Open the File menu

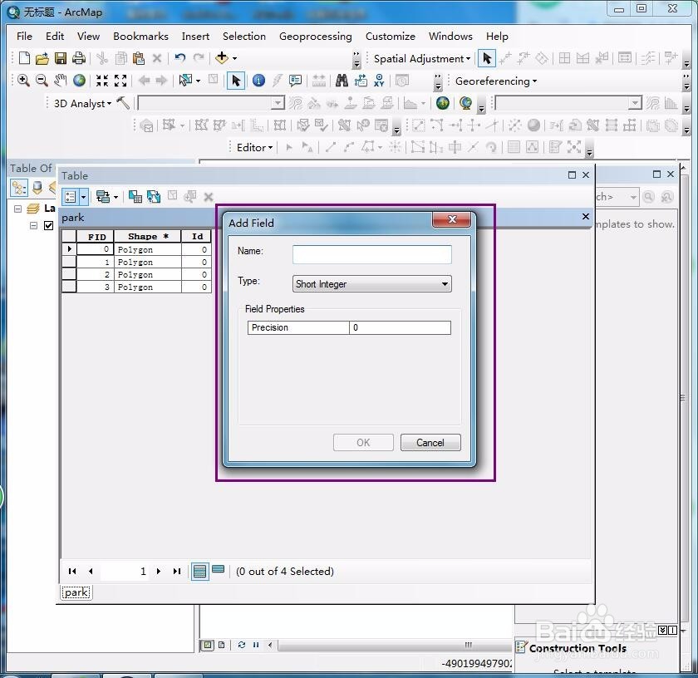point(24,36)
